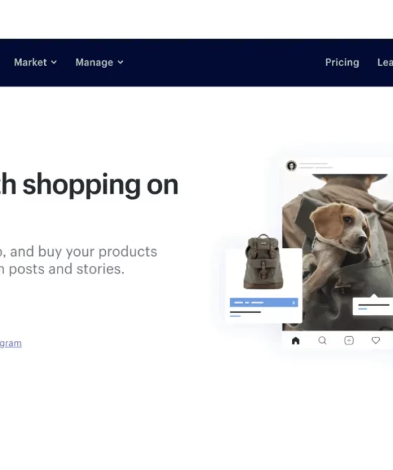
Task: Click the heart likes icon
Action: [x=375, y=340]
